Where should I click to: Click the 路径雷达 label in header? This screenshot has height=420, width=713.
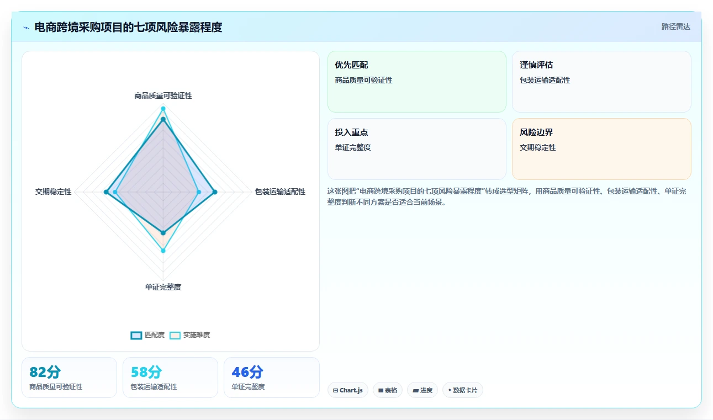click(675, 26)
